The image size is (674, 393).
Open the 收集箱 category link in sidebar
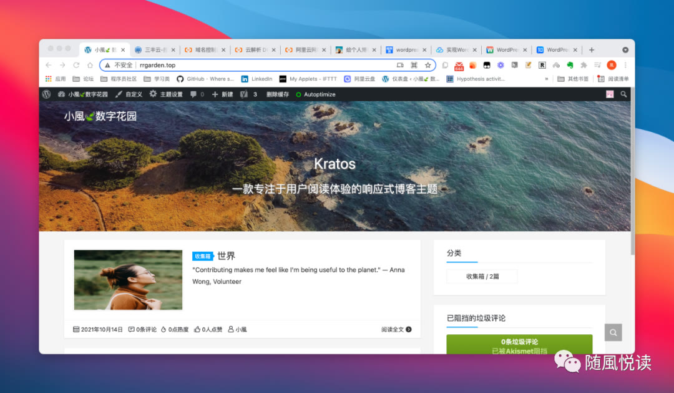point(482,276)
